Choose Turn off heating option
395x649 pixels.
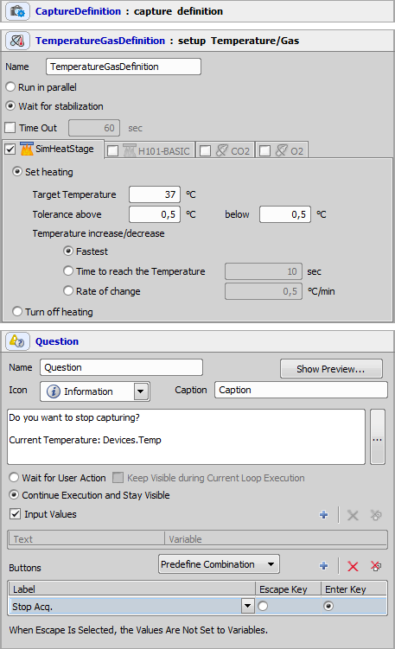coord(17,311)
